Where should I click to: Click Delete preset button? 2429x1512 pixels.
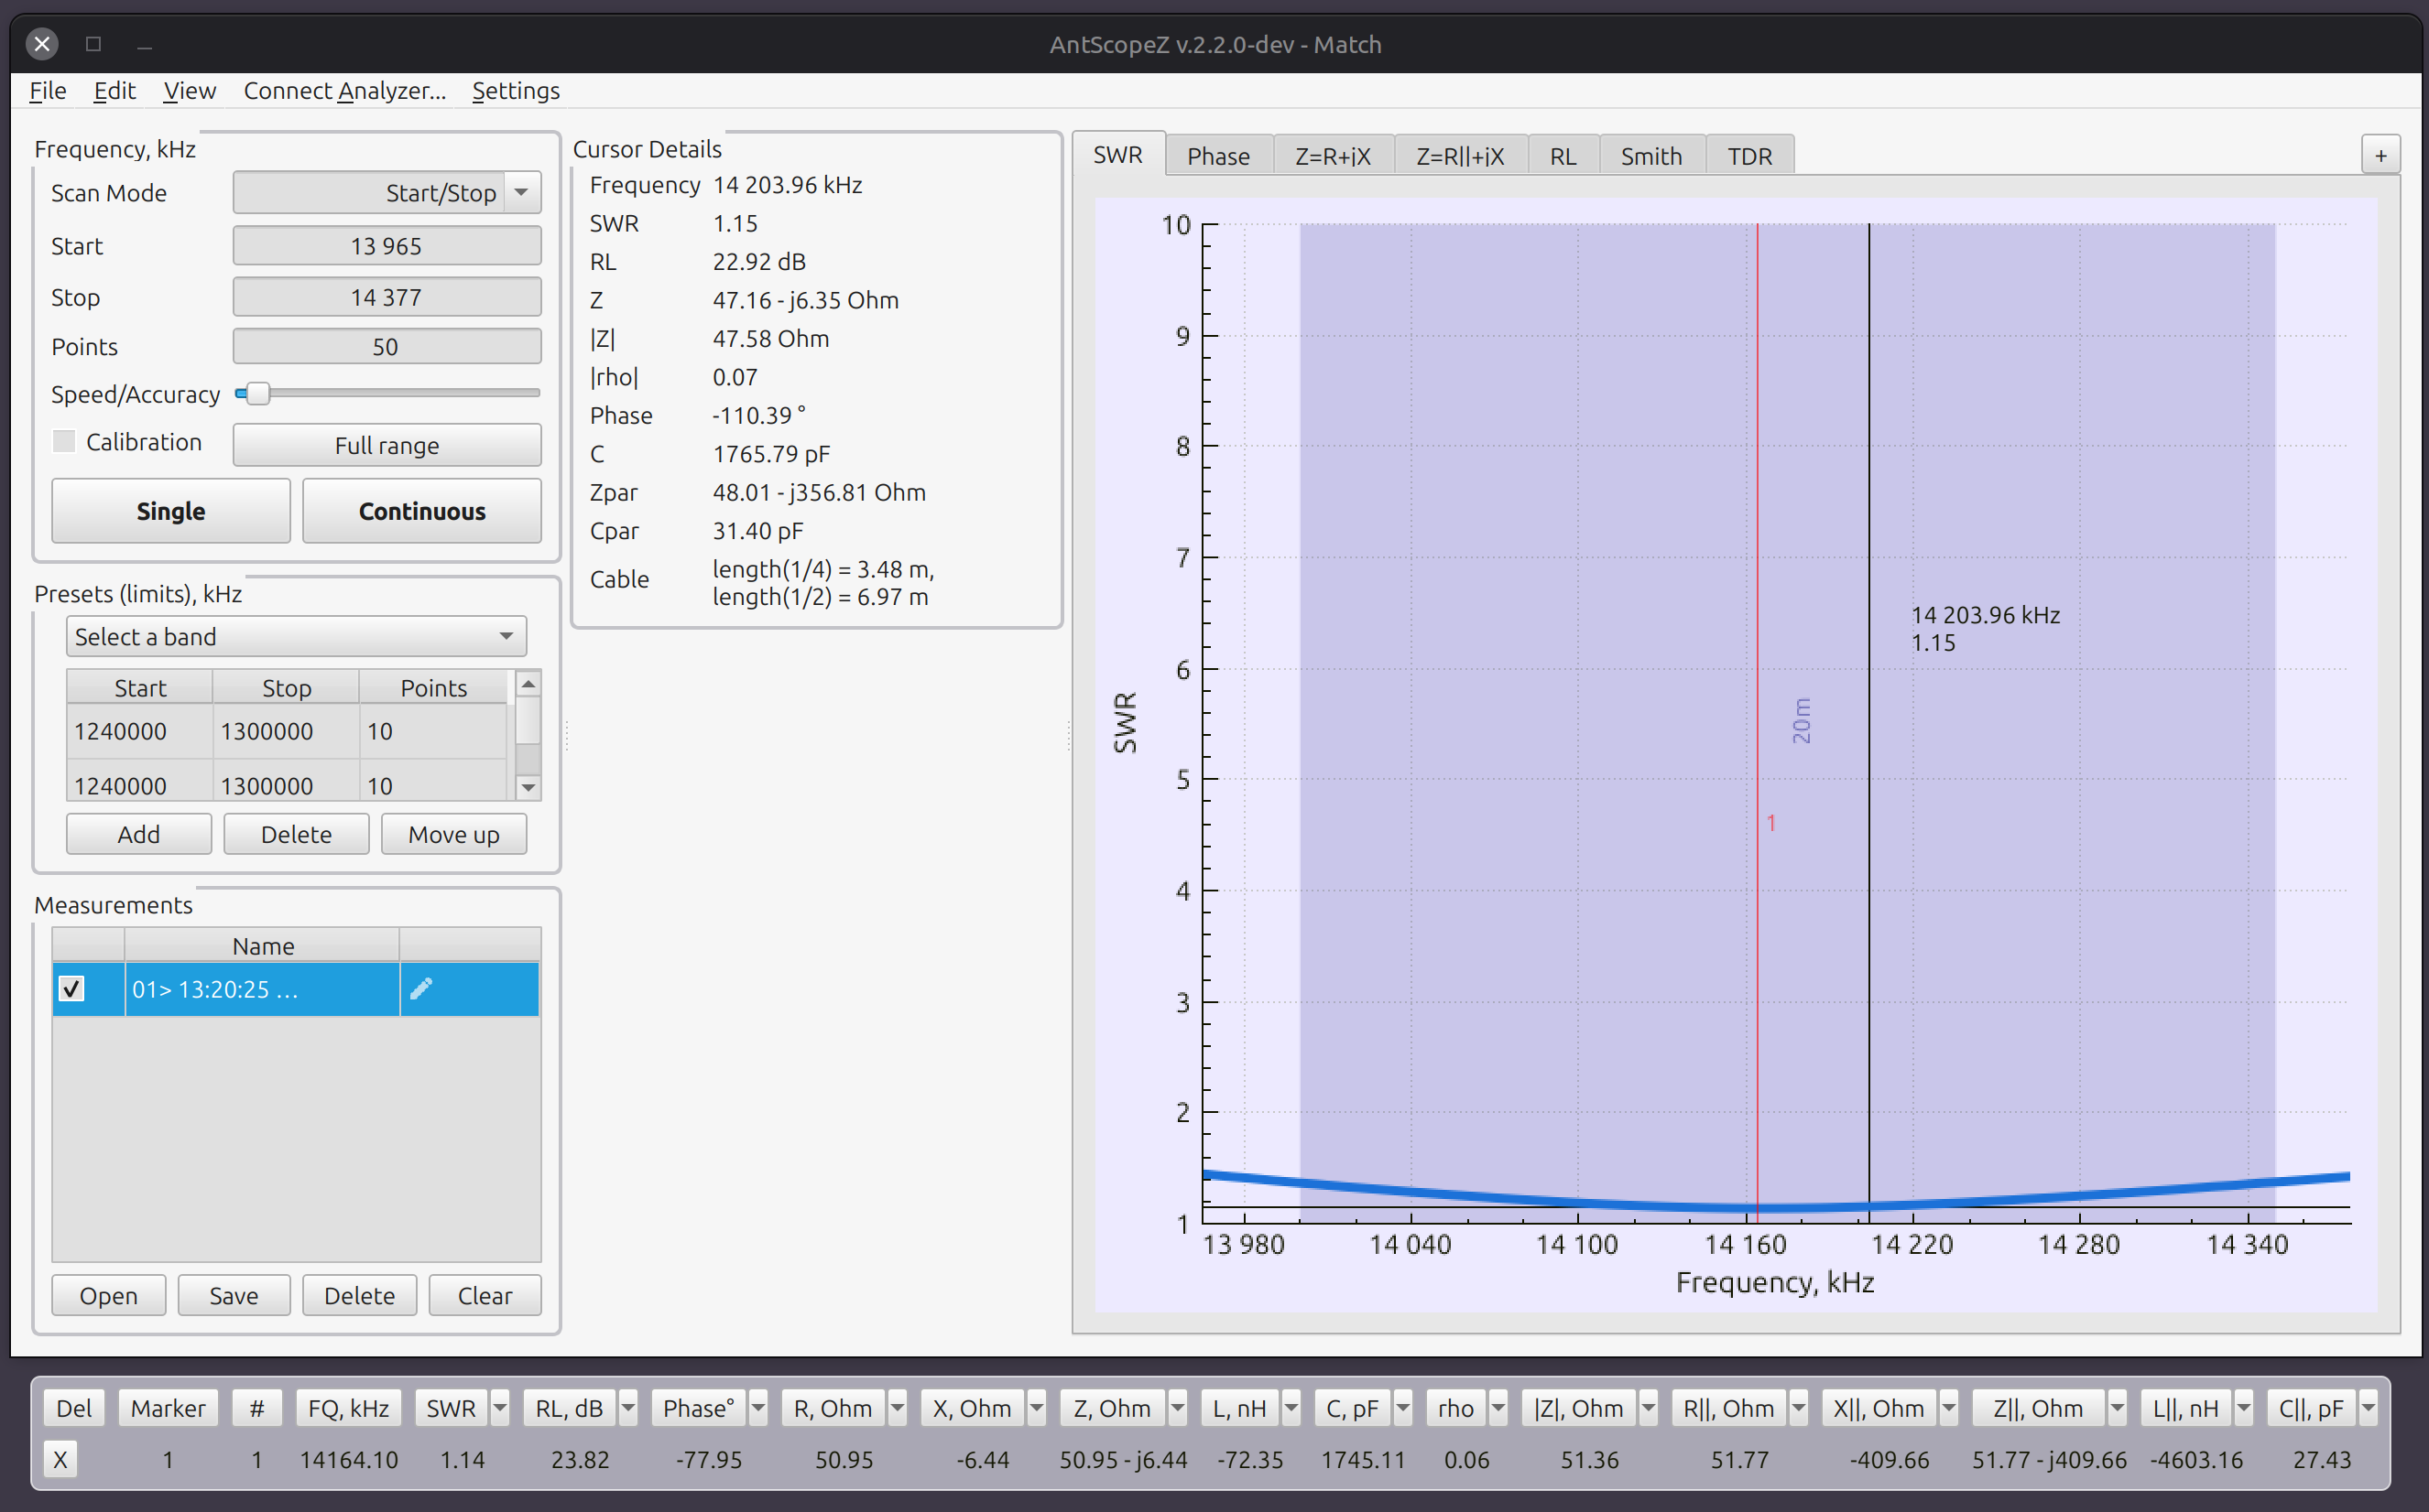tap(296, 834)
